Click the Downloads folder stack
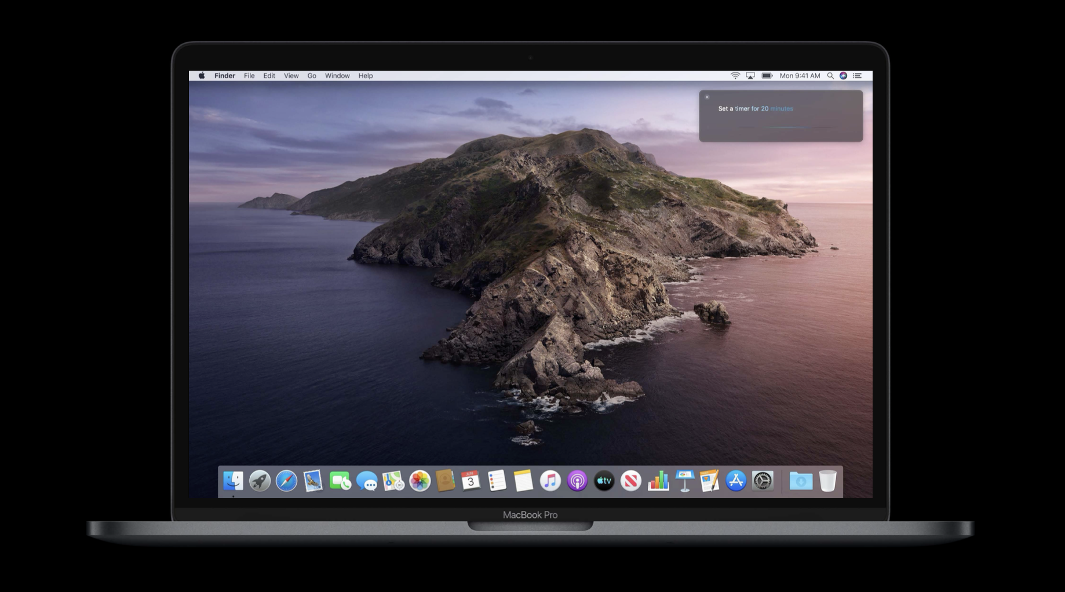1065x592 pixels. pos(801,481)
